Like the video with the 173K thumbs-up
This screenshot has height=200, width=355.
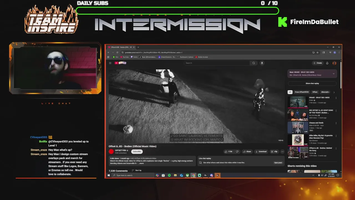[229, 152]
